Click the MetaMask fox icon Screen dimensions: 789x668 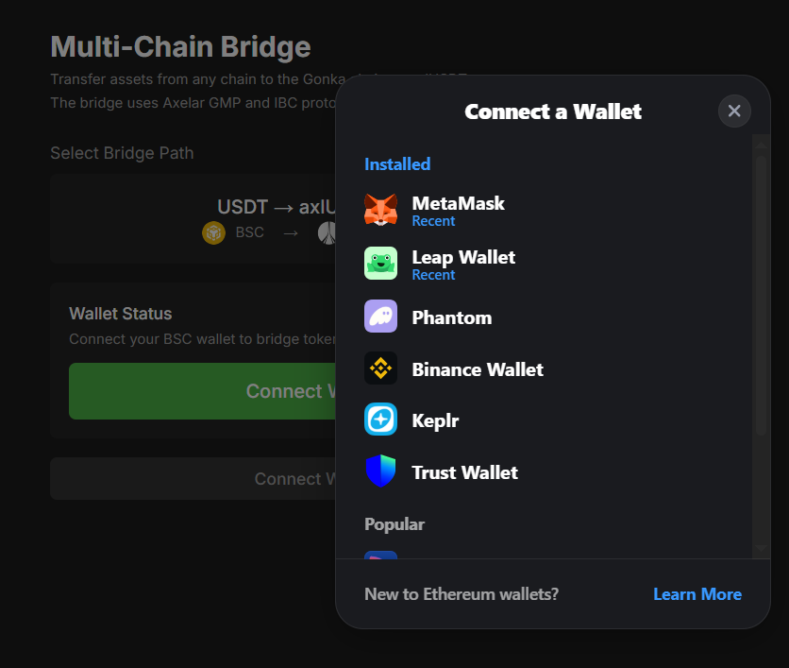click(x=380, y=210)
